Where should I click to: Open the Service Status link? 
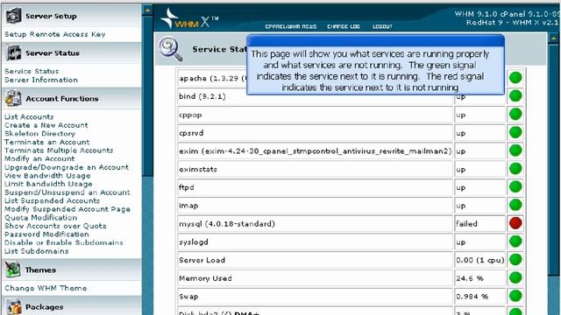(x=32, y=71)
